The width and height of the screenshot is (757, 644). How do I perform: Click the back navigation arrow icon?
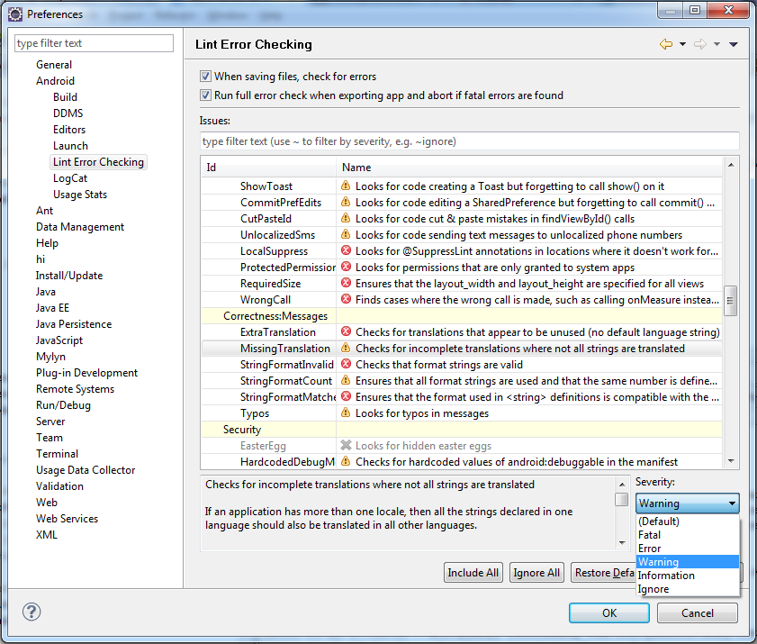[x=665, y=44]
